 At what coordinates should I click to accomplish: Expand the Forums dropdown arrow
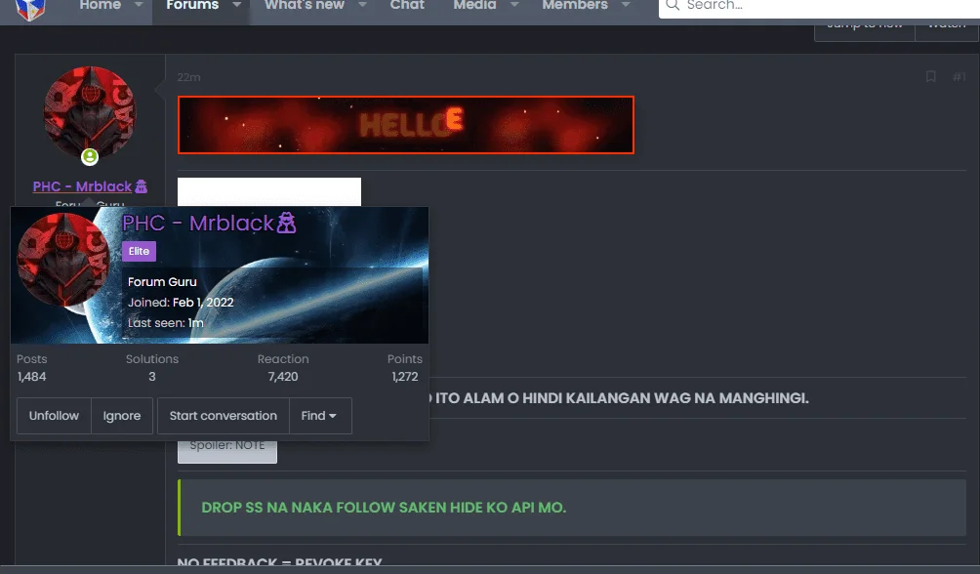tap(237, 6)
